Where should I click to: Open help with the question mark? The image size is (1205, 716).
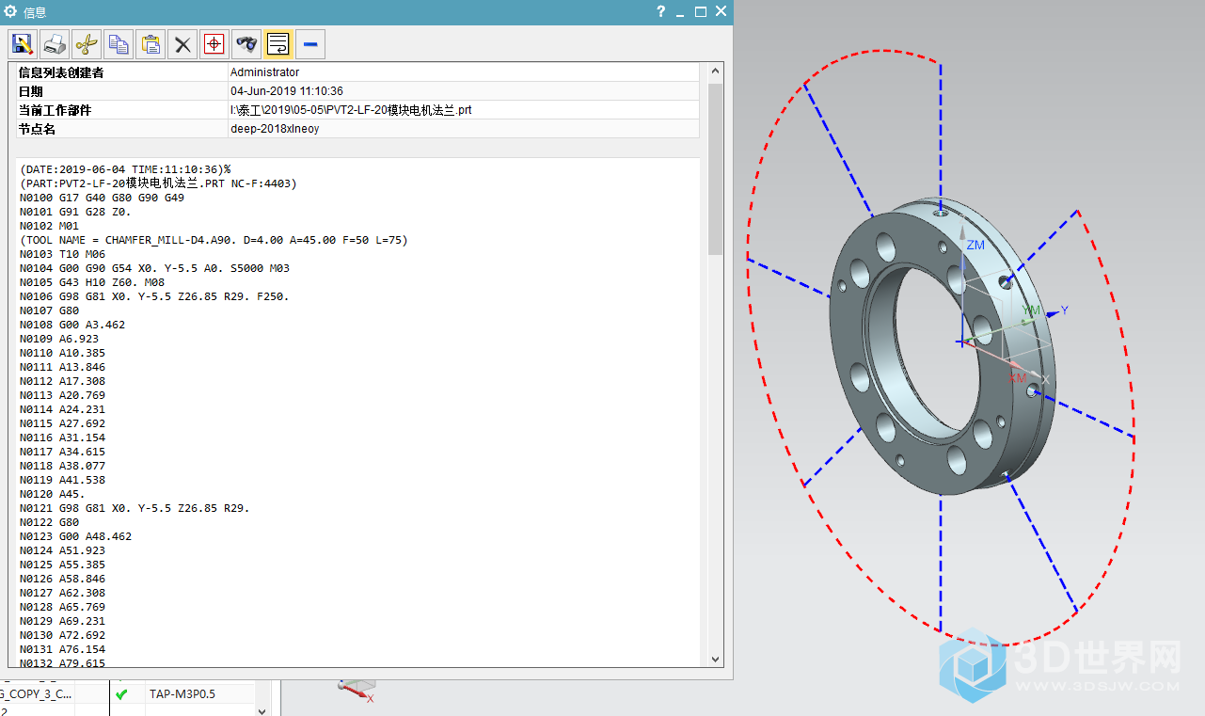pos(660,11)
